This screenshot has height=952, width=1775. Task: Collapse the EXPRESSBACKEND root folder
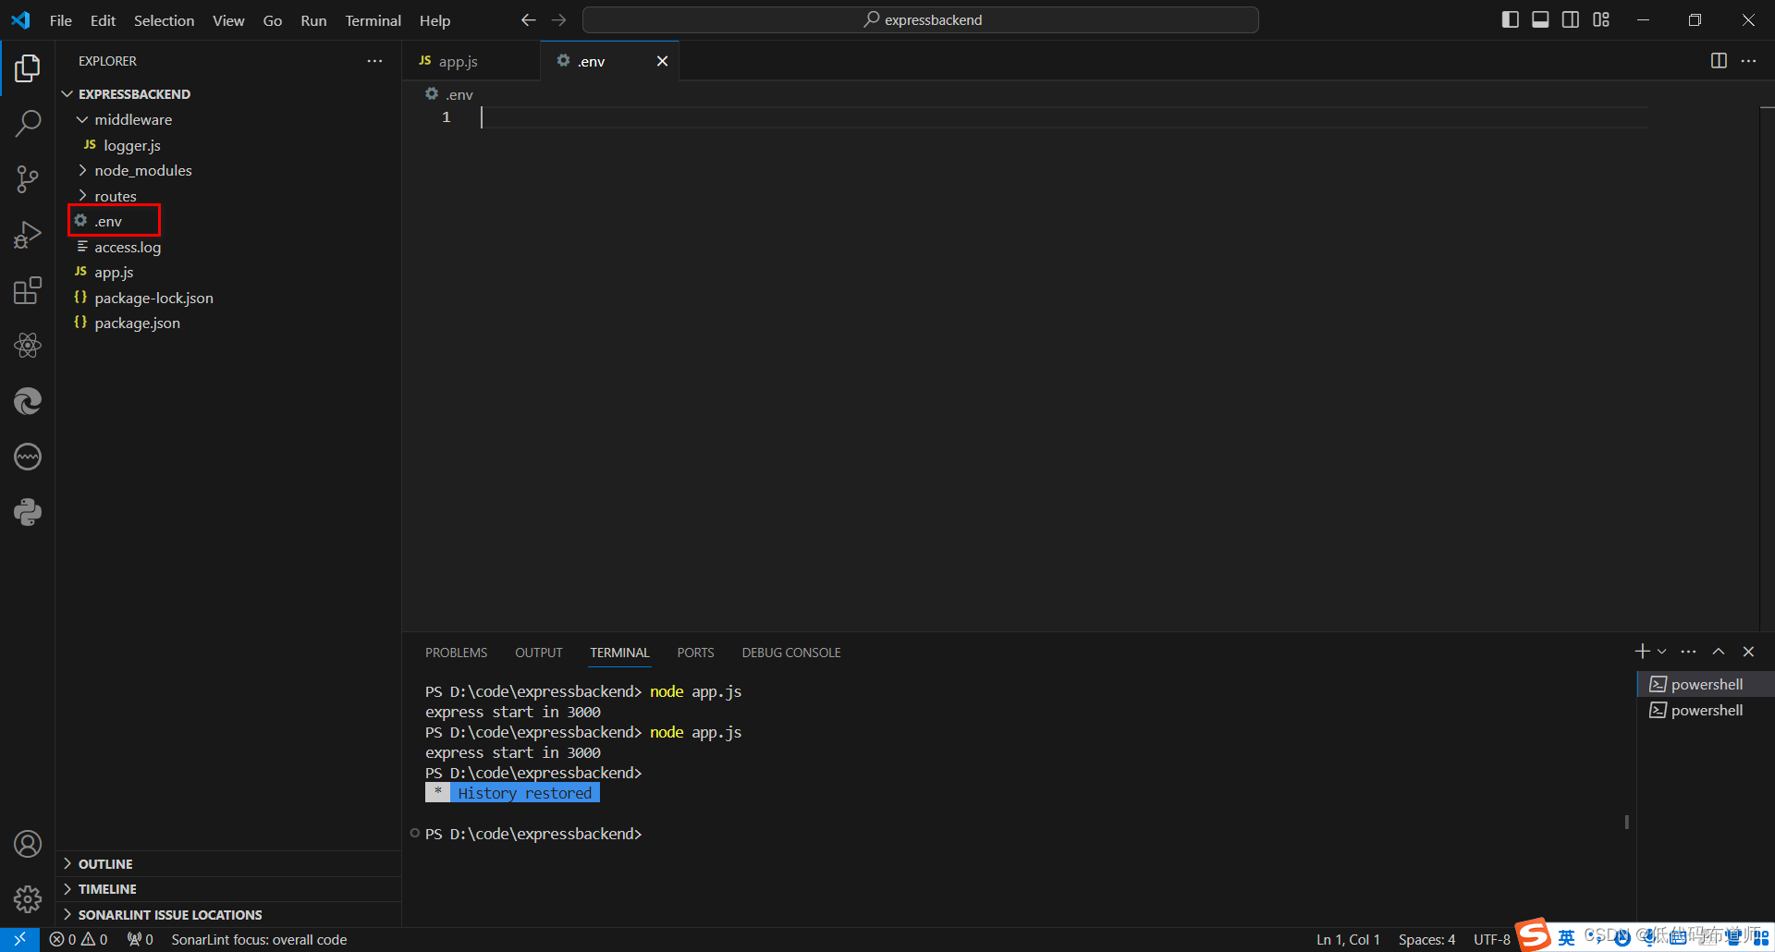point(67,94)
